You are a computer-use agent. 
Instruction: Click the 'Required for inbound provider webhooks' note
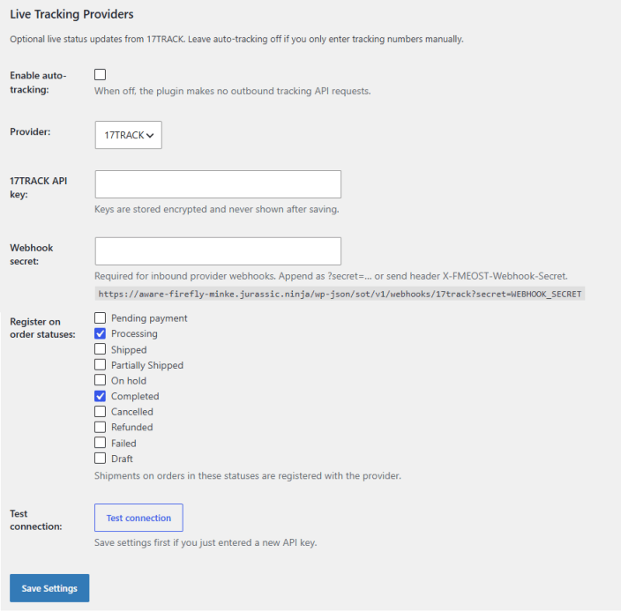[x=331, y=276]
